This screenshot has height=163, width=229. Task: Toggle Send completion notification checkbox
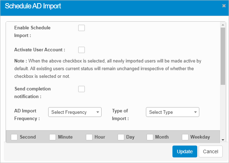[x=81, y=89]
